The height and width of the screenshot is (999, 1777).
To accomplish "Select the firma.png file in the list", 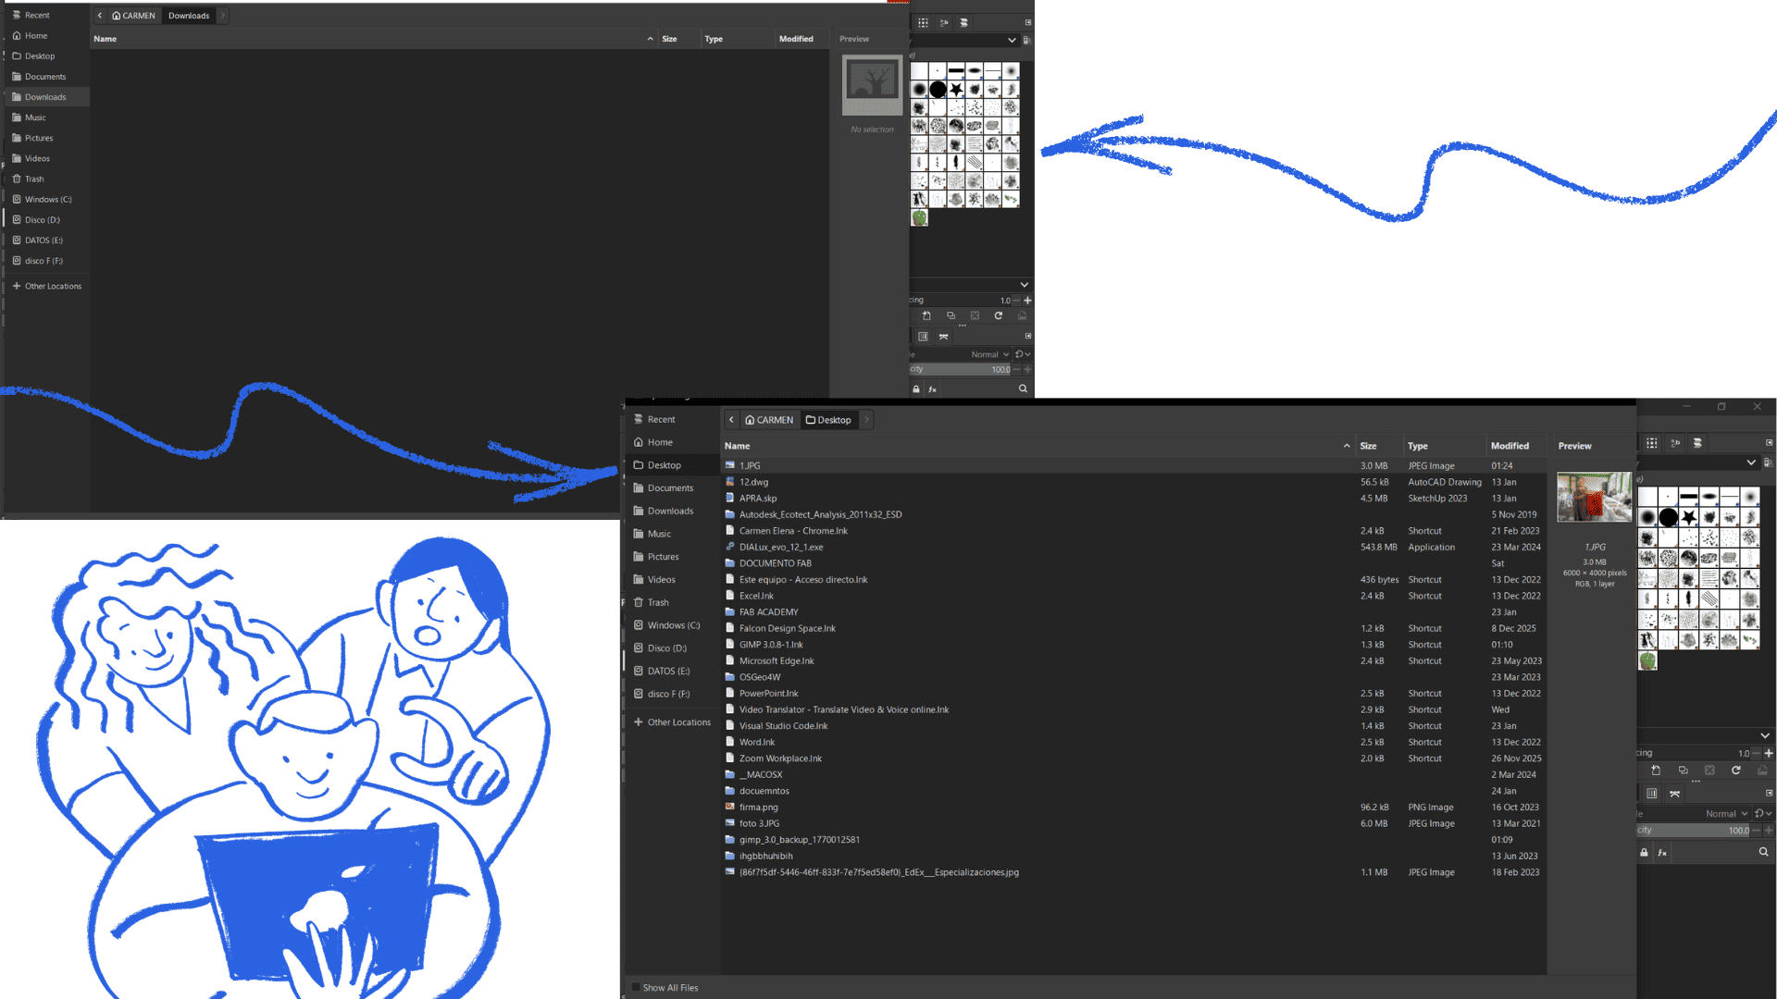I will point(758,808).
